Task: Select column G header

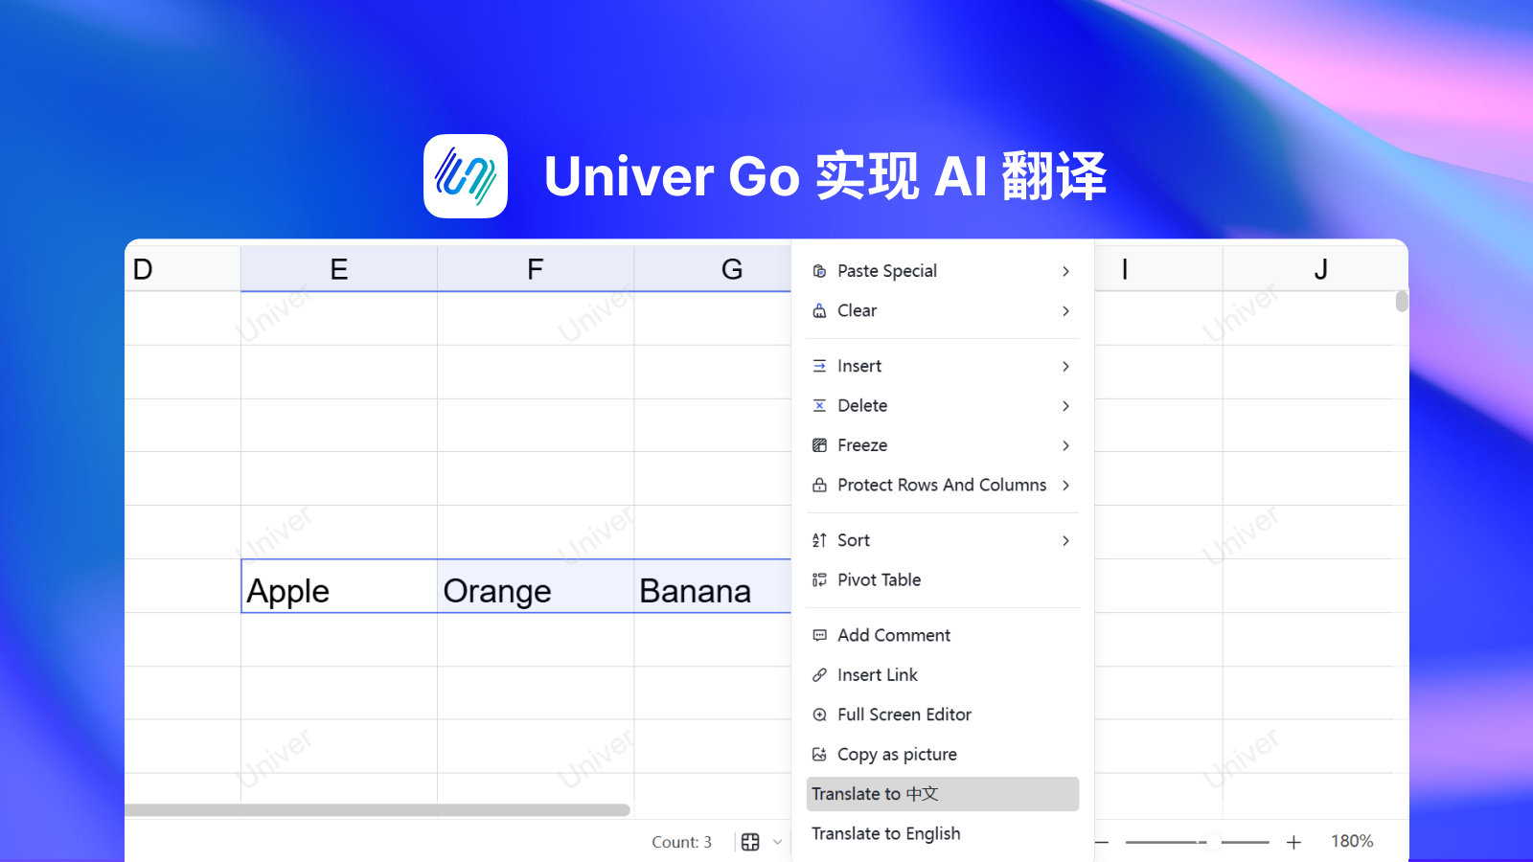Action: (x=713, y=269)
